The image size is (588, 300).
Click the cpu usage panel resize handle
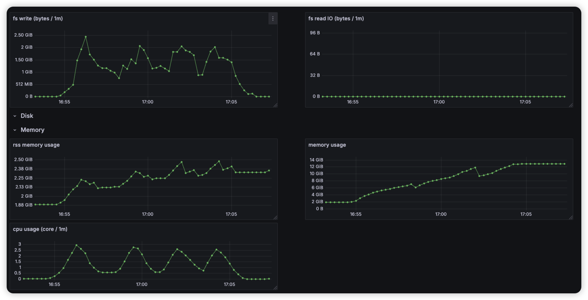click(275, 287)
